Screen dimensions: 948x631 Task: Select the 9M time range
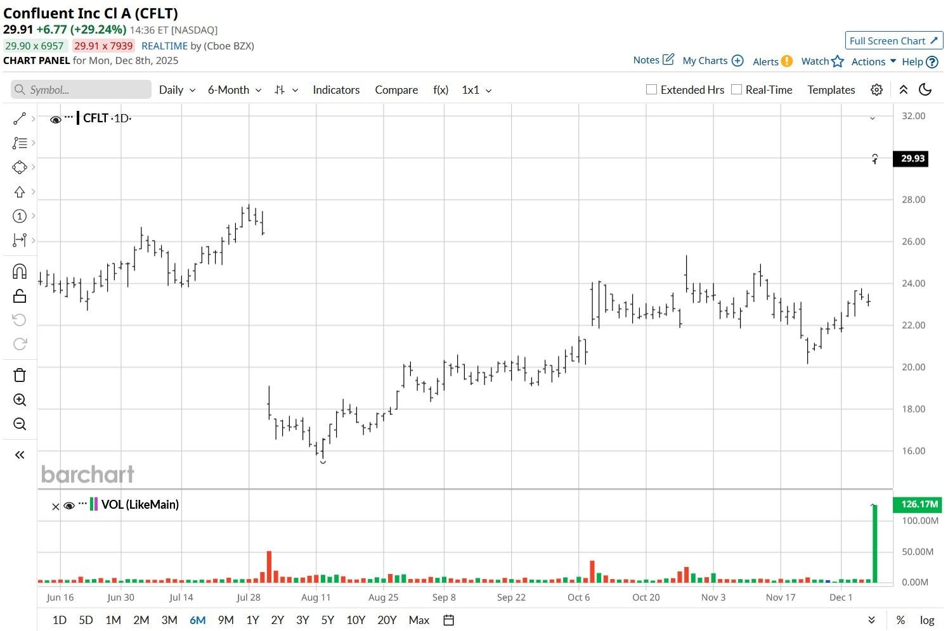tap(226, 620)
